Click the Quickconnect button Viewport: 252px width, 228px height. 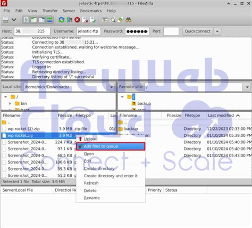[x=198, y=31]
